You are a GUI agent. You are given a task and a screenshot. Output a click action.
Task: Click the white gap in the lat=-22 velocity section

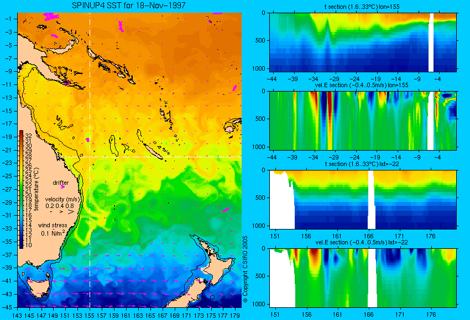coord(372,278)
